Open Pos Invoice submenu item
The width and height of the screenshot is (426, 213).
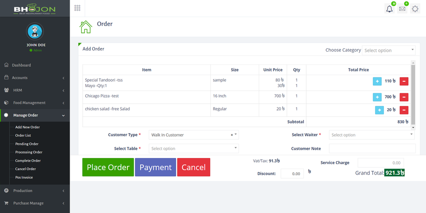[24, 177]
